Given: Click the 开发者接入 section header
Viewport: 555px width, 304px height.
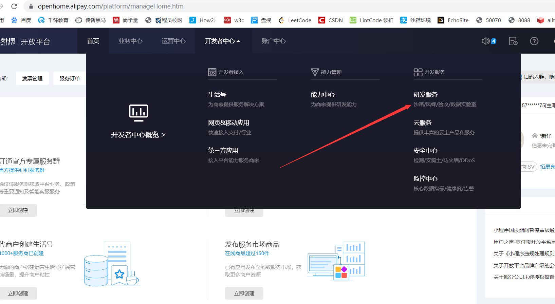Looking at the screenshot, I should [x=226, y=72].
